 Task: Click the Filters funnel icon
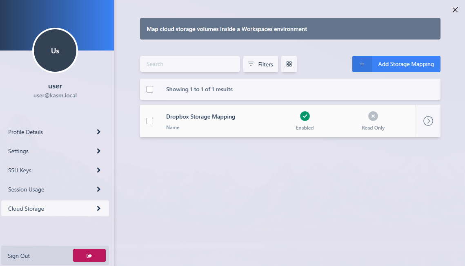[x=251, y=64]
